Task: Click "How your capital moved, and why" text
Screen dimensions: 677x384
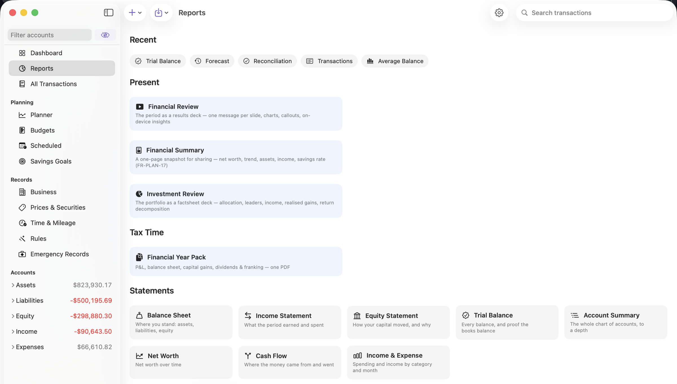Action: (392, 325)
